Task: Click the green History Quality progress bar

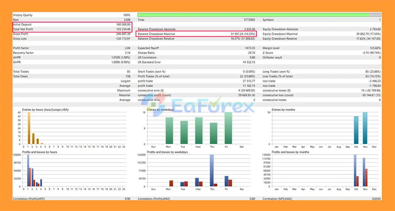Action: pyautogui.click(x=253, y=15)
